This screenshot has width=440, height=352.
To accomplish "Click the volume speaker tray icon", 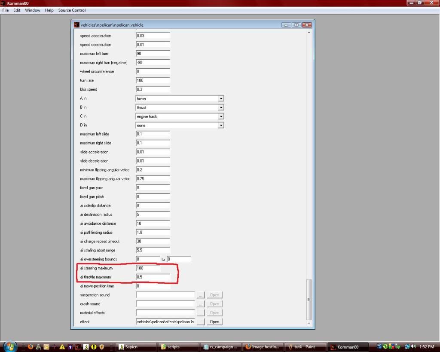I will point(413,347).
